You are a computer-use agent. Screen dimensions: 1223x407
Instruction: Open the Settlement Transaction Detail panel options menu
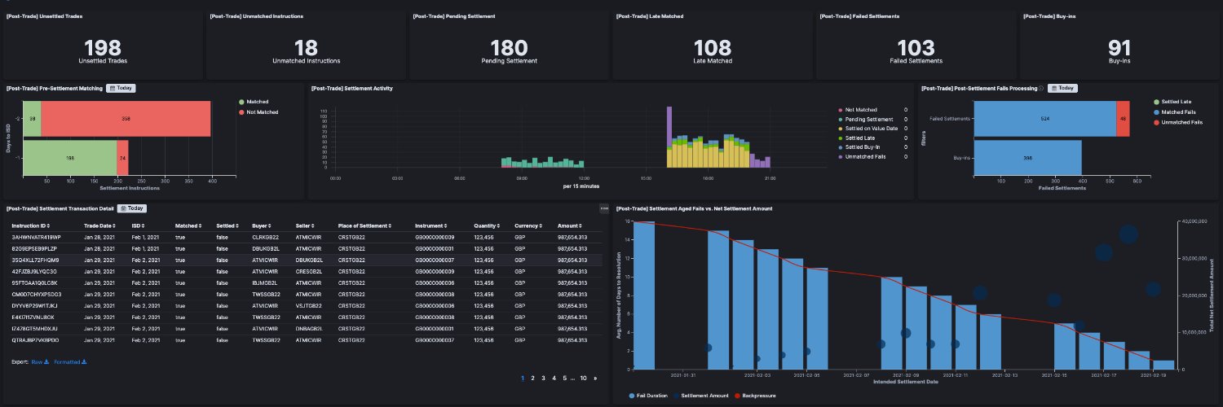pos(604,208)
